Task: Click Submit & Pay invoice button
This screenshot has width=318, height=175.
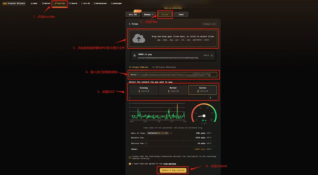Action: (x=173, y=170)
